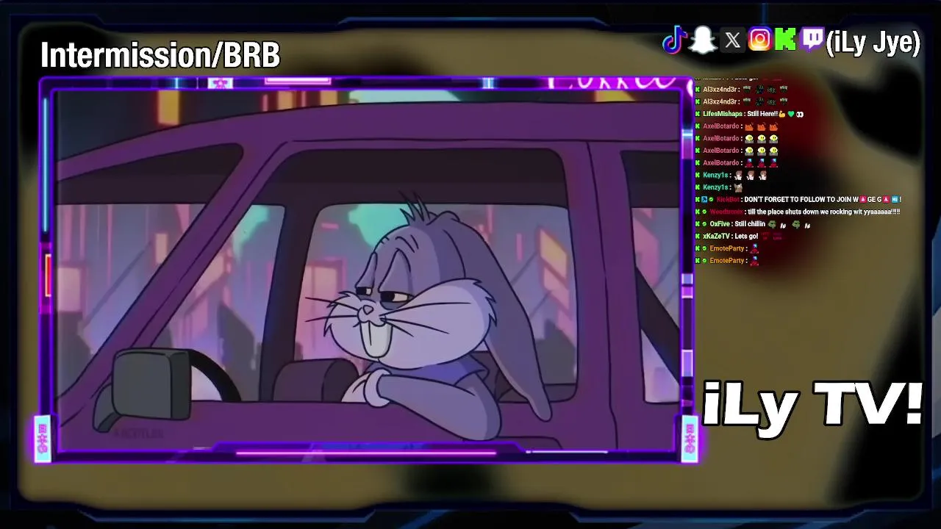Select the OxFive 'Still chillin' message
Screen dimensions: 941x529
(753, 224)
